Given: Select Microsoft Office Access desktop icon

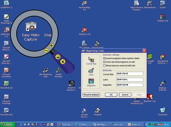Looking at the screenshot, I should point(6,59).
